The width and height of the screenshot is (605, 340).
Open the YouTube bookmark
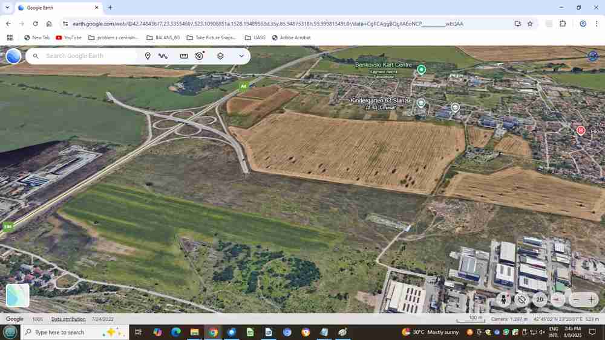click(x=68, y=37)
